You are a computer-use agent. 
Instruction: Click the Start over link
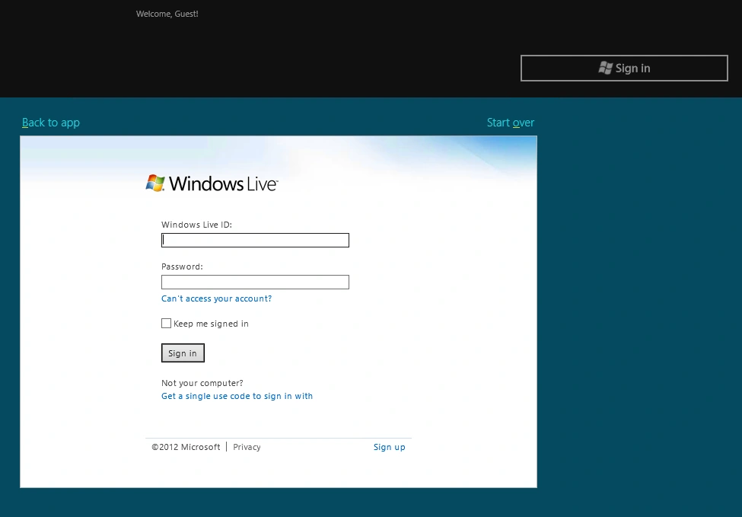[511, 123]
